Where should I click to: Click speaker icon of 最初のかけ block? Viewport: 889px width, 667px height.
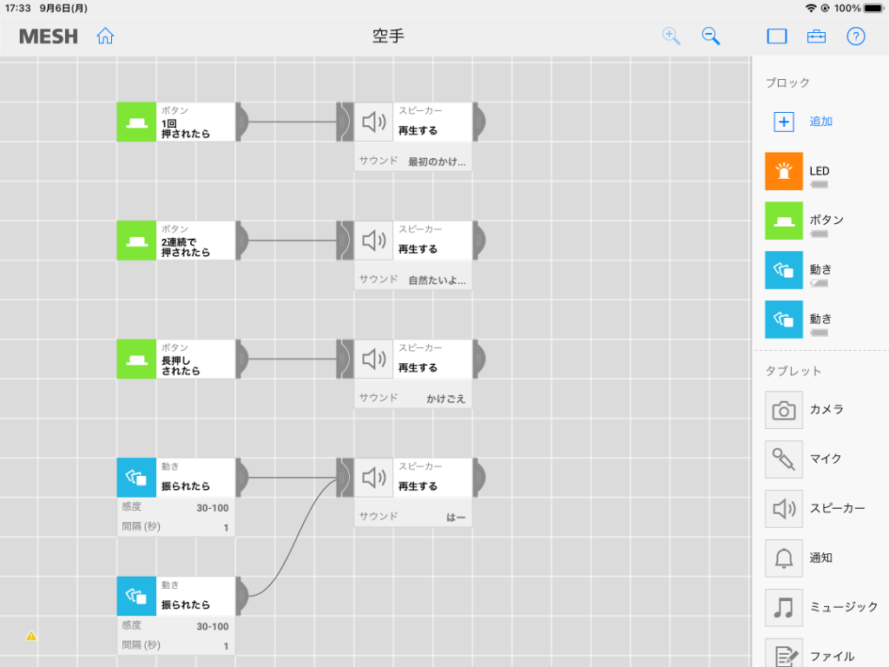click(x=373, y=122)
